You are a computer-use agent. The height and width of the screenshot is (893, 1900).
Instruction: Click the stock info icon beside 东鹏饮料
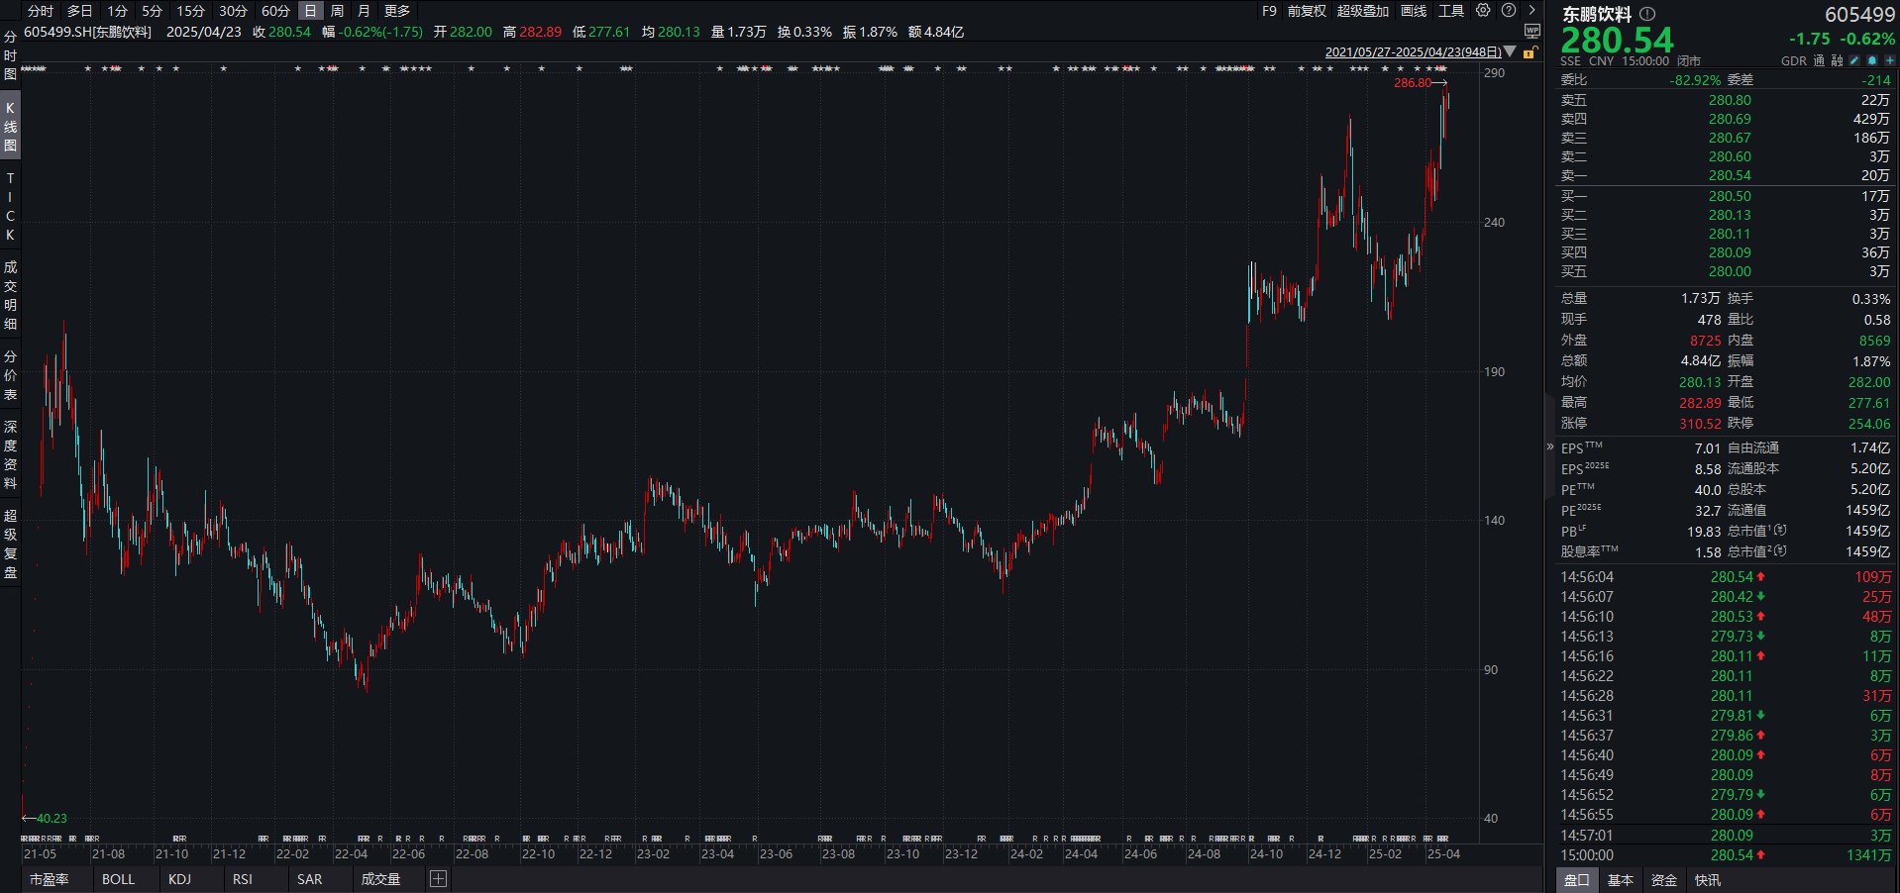pos(1647,14)
